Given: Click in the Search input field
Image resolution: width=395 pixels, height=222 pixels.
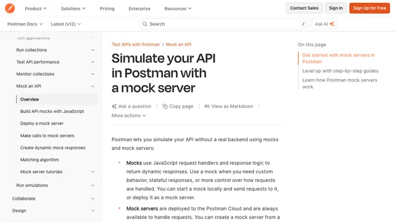Looking at the screenshot, I should click(224, 24).
